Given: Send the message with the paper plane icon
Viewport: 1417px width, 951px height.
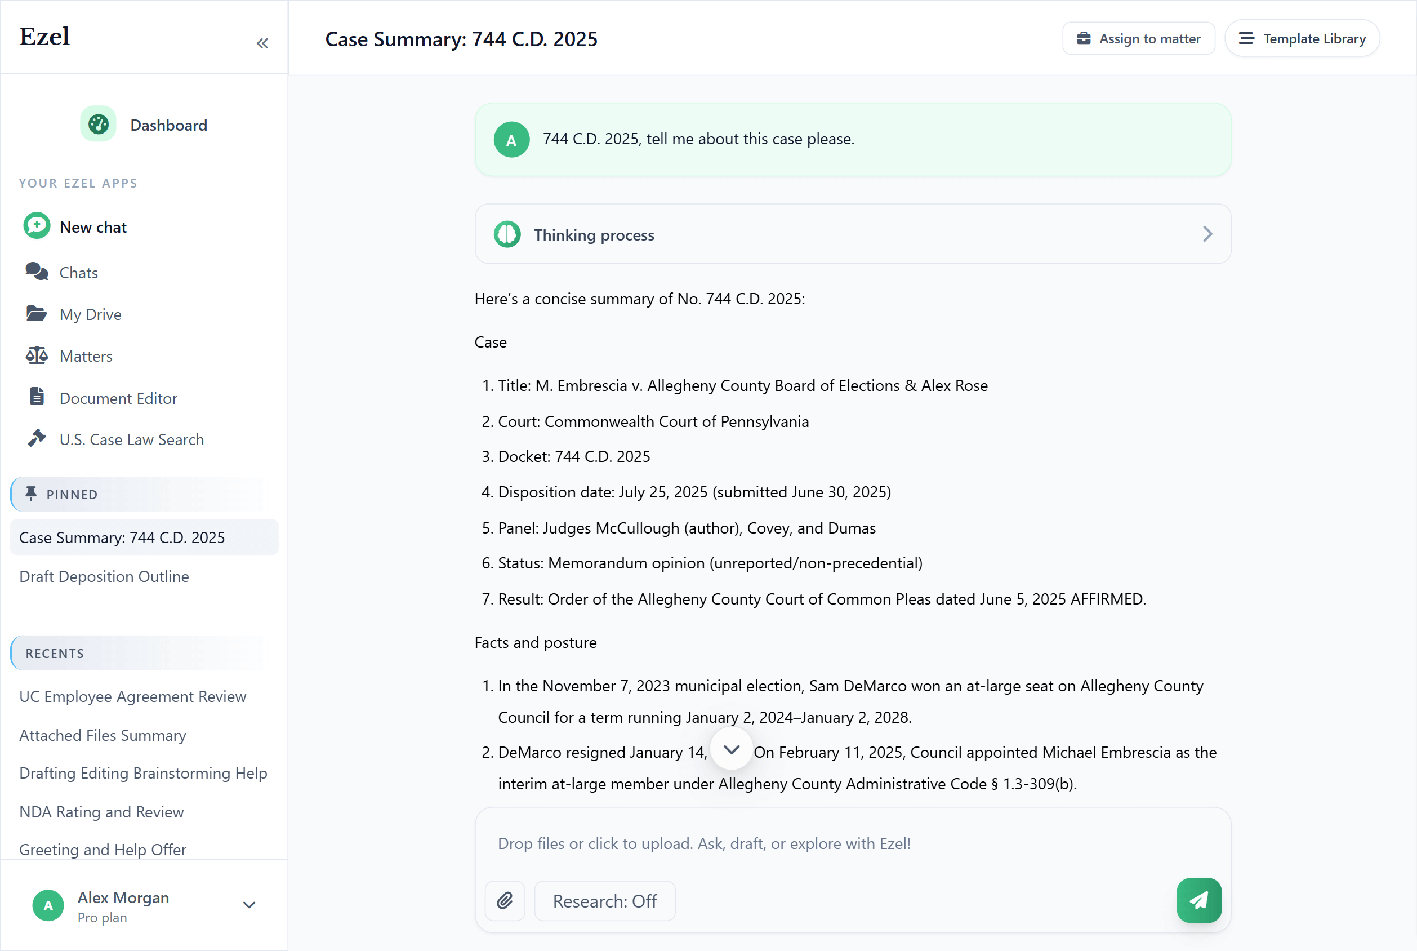Looking at the screenshot, I should coord(1198,901).
